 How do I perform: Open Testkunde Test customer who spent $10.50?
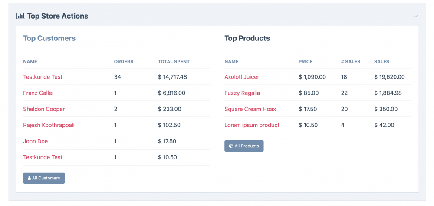(43, 157)
